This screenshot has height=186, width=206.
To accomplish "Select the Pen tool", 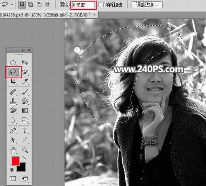I will (x=13, y=130).
